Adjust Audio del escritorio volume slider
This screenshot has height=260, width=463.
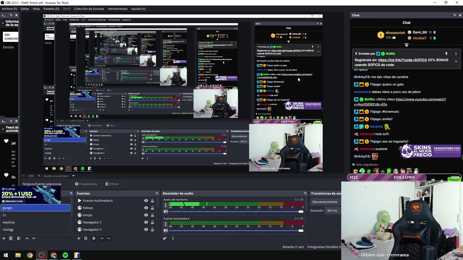coord(237,212)
